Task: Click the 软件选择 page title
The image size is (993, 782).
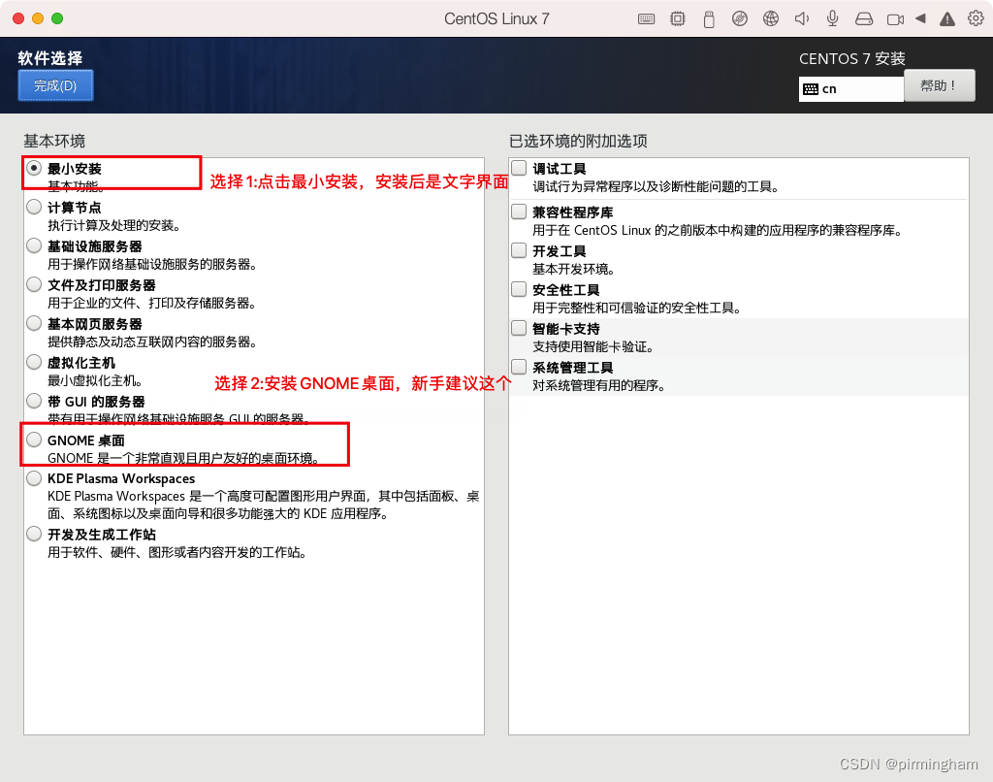Action: [x=50, y=58]
